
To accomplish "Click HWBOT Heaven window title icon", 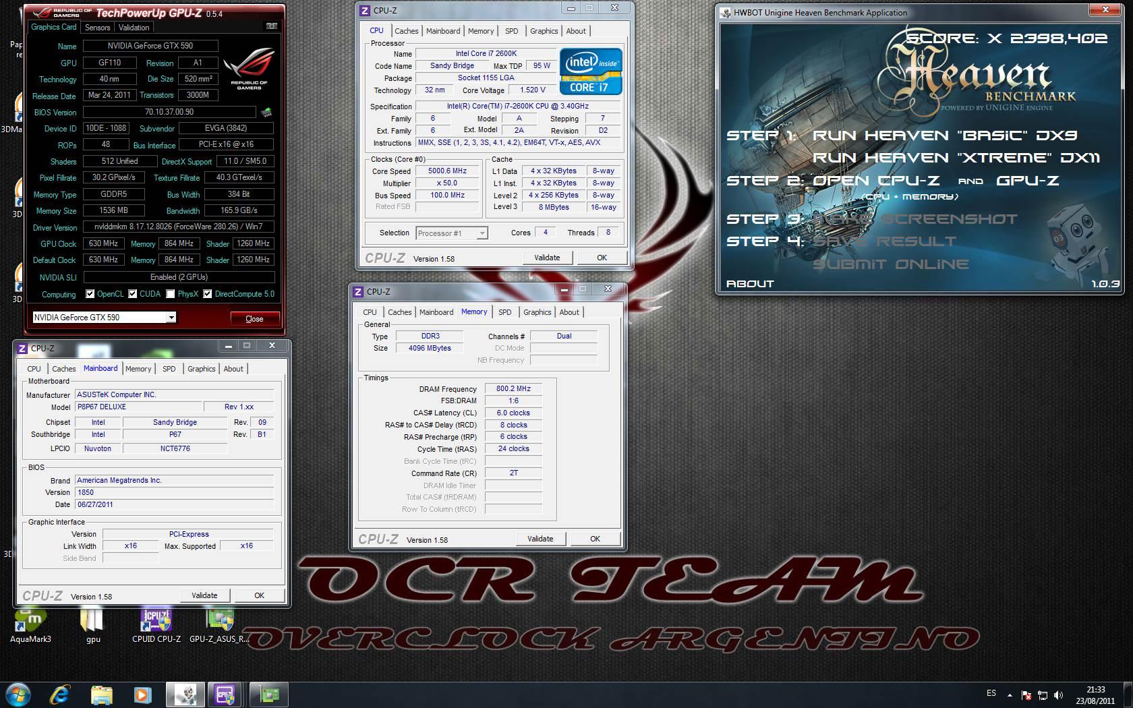I will (x=726, y=12).
